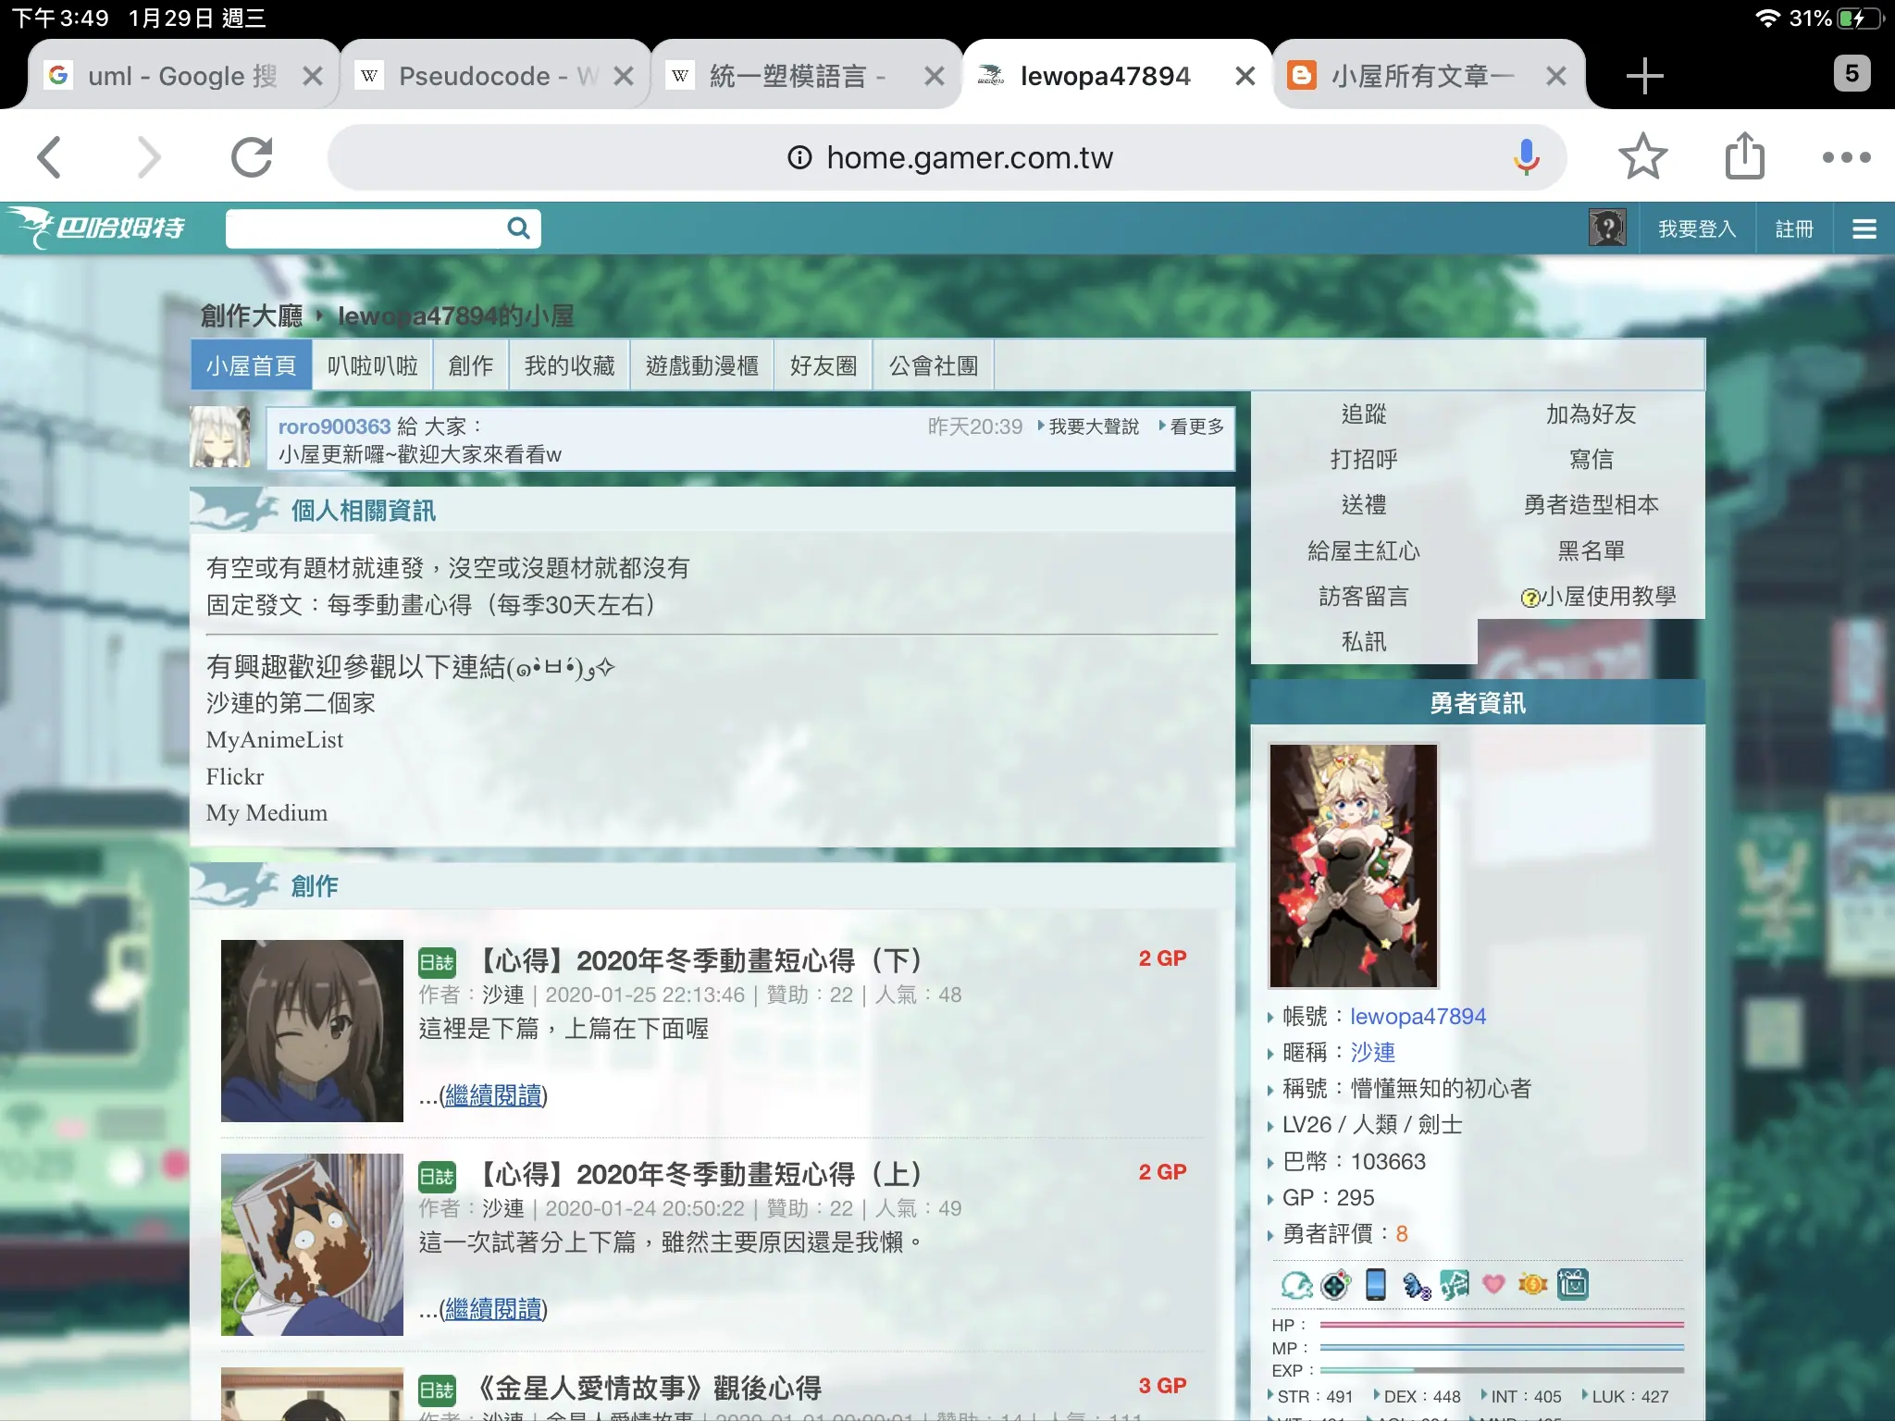The width and height of the screenshot is (1895, 1421).
Task: Click 追蹤 to follow this user
Action: point(1364,414)
